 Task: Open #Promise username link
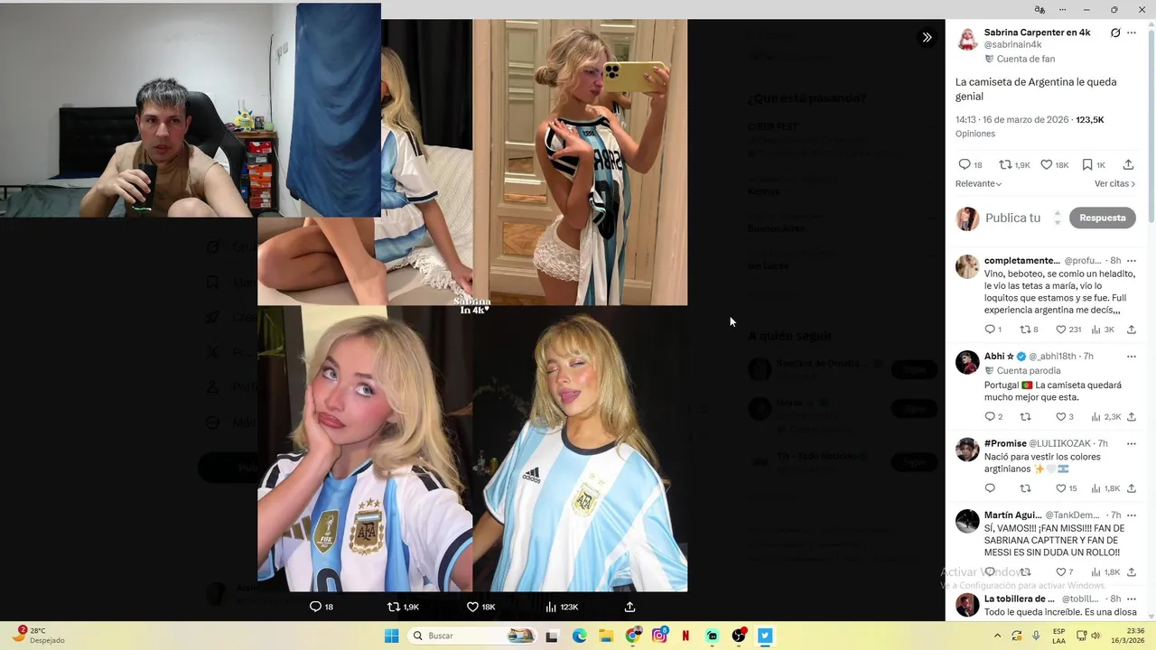tap(1005, 443)
